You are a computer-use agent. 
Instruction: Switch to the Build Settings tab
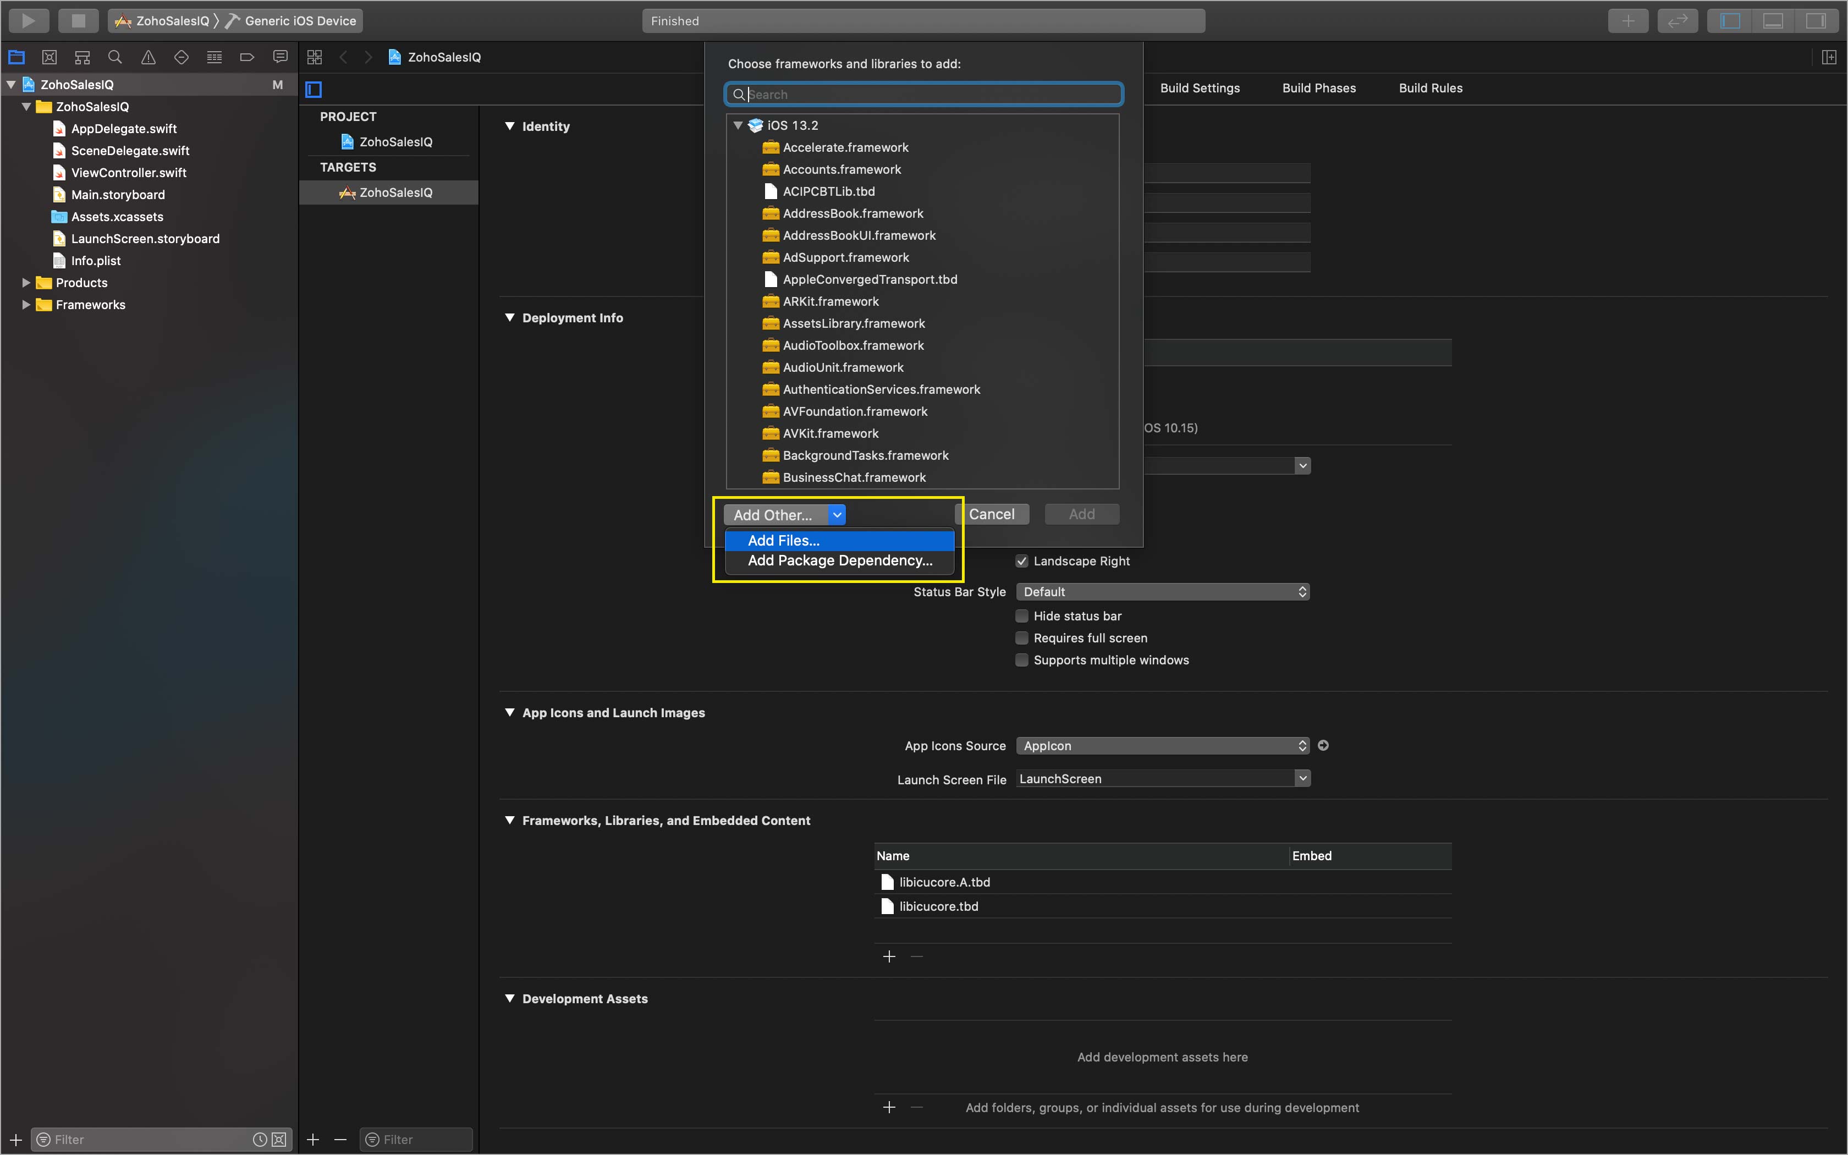1200,88
